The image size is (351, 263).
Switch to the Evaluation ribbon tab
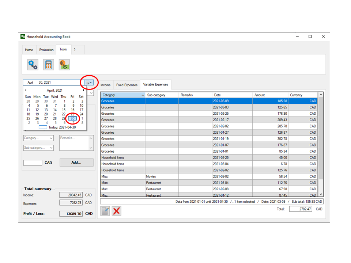[46, 50]
